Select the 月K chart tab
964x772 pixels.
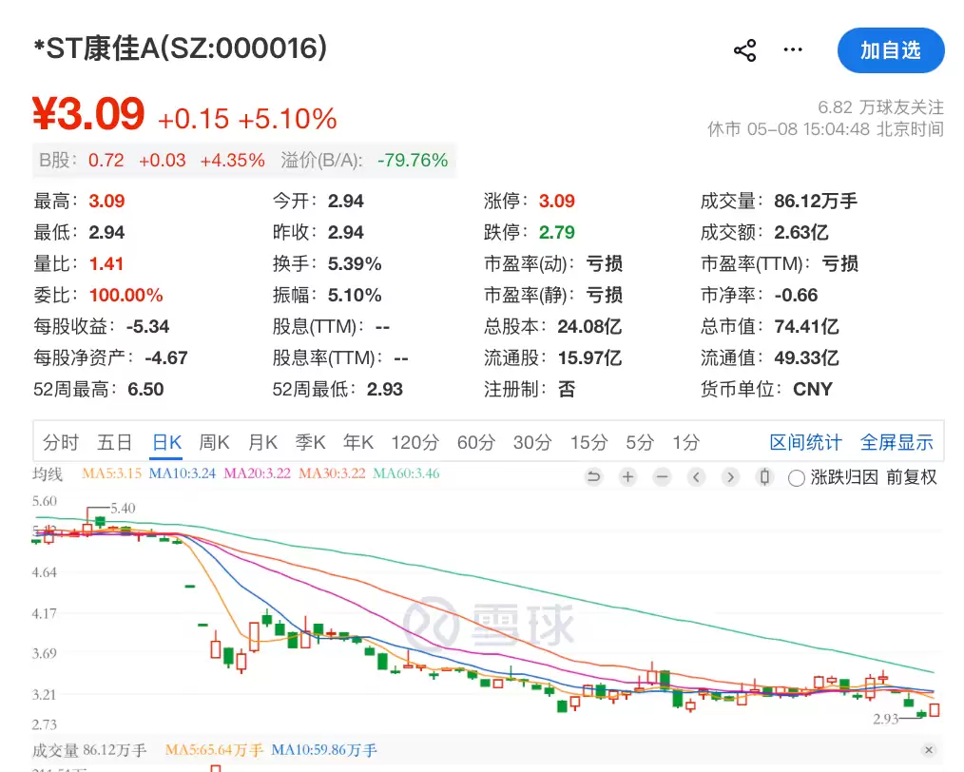pos(262,442)
